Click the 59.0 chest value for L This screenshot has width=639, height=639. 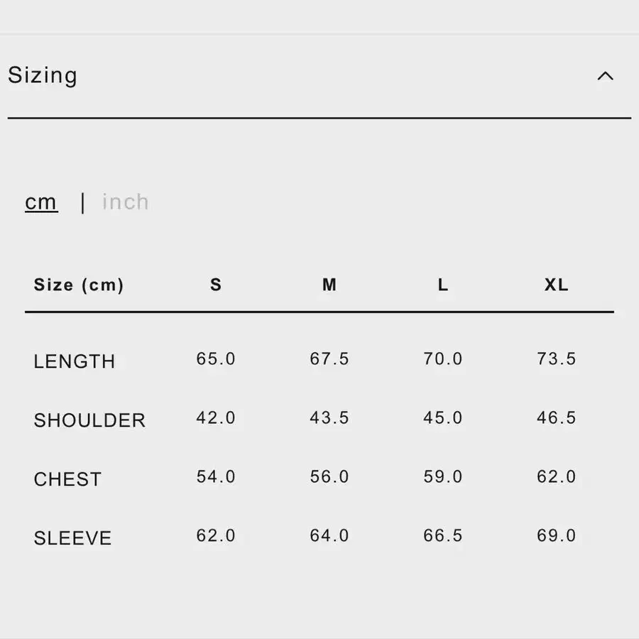443,477
